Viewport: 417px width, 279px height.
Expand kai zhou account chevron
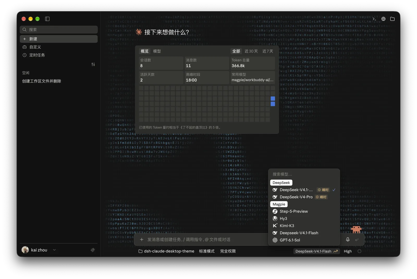(54, 250)
